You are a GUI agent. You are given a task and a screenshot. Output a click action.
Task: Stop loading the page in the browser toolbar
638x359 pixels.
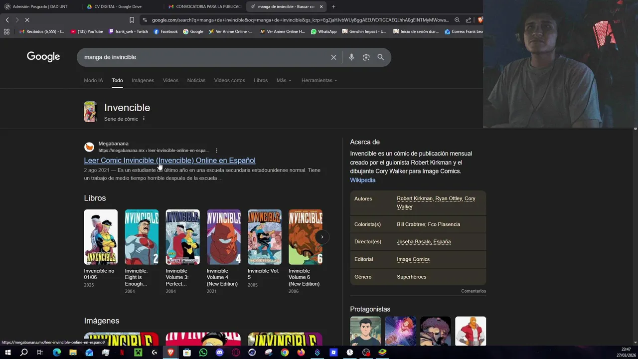[27, 20]
